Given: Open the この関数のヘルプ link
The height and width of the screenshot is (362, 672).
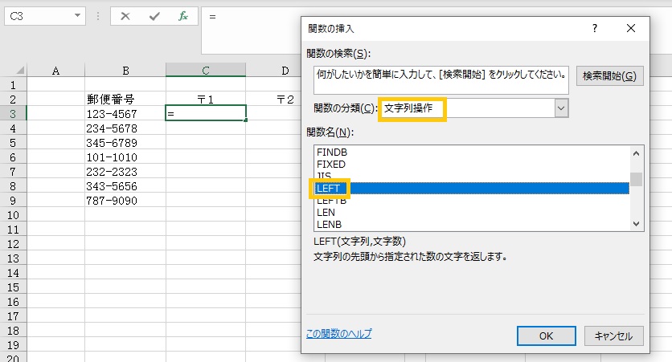Looking at the screenshot, I should (x=339, y=334).
